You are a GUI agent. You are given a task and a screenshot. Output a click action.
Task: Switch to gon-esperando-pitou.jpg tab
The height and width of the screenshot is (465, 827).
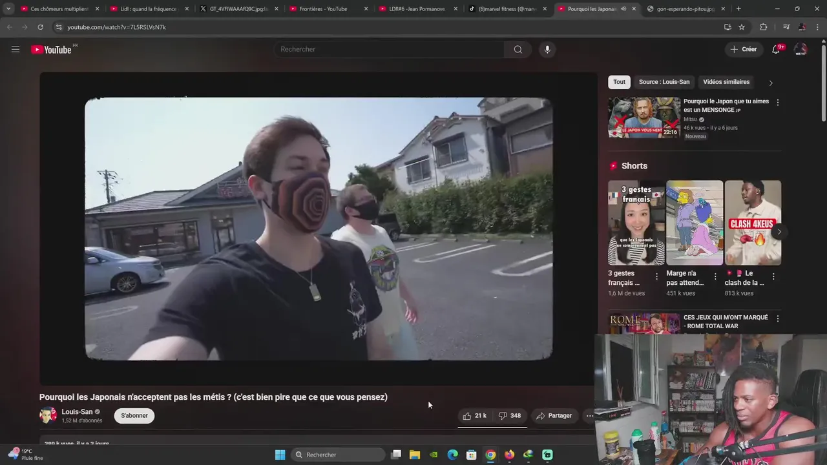pos(685,9)
